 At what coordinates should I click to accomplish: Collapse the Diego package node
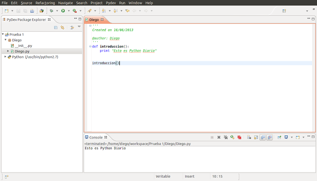click(5, 40)
